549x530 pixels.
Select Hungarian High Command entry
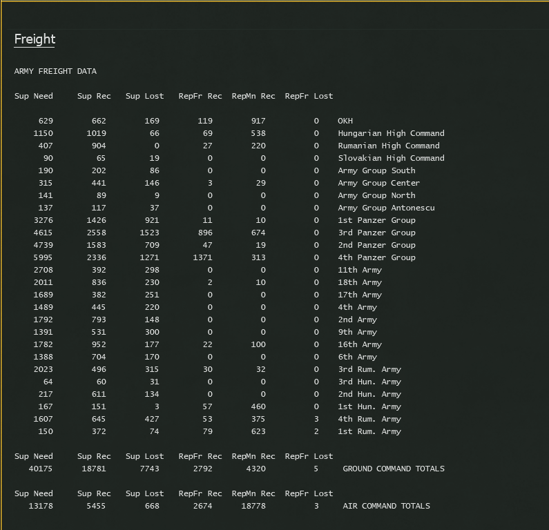(x=391, y=133)
